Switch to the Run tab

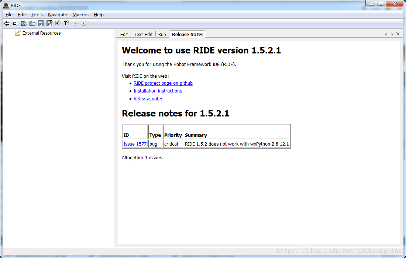162,34
